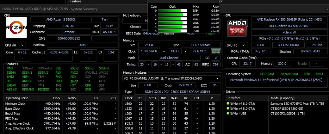Screen dimensions: 329x134
Task: Click the TPM indicator
Action: point(307,74)
